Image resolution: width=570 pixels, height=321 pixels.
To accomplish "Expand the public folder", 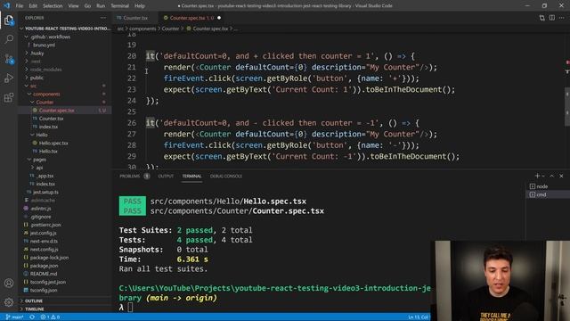I will tap(65, 78).
